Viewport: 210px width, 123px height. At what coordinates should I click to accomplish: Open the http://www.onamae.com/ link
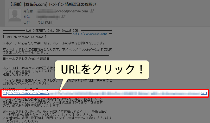click(90, 34)
